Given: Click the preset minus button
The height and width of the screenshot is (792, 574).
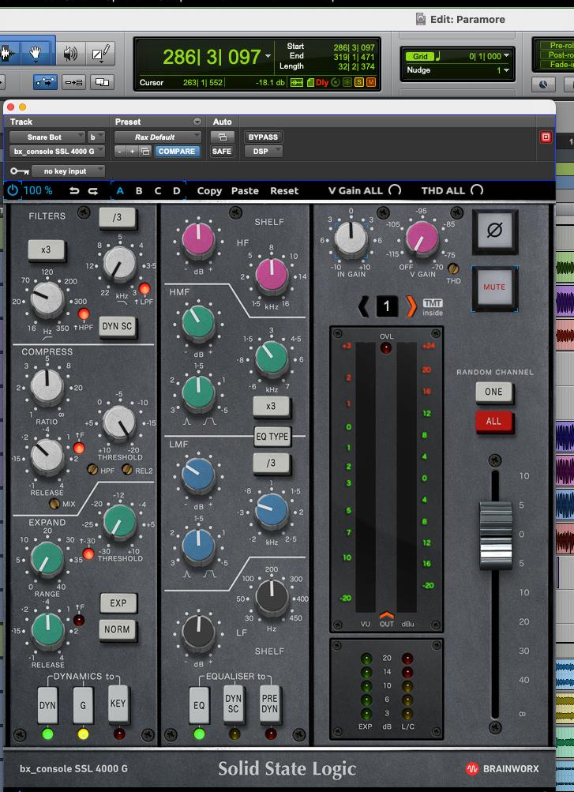Looking at the screenshot, I should point(120,151).
